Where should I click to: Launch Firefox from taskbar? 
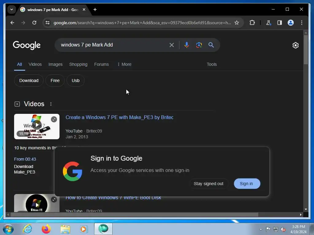(46, 229)
